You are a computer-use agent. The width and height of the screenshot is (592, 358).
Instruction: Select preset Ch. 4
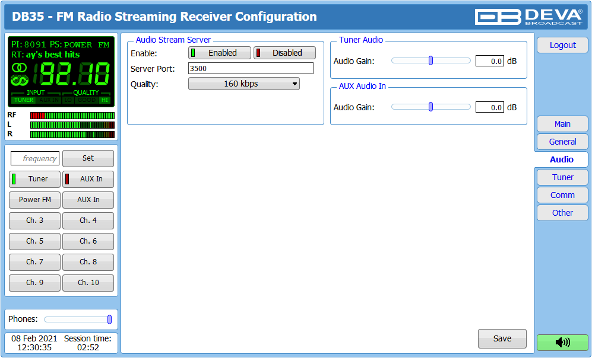(x=88, y=220)
